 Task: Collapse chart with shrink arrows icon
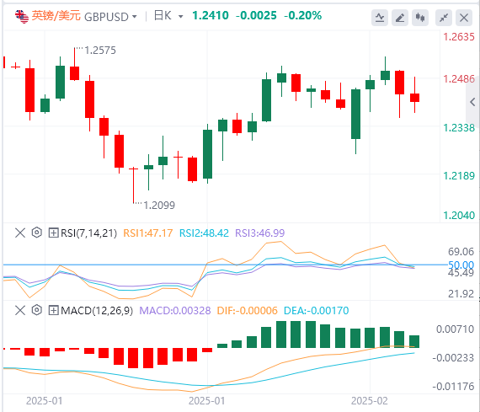coord(444,18)
